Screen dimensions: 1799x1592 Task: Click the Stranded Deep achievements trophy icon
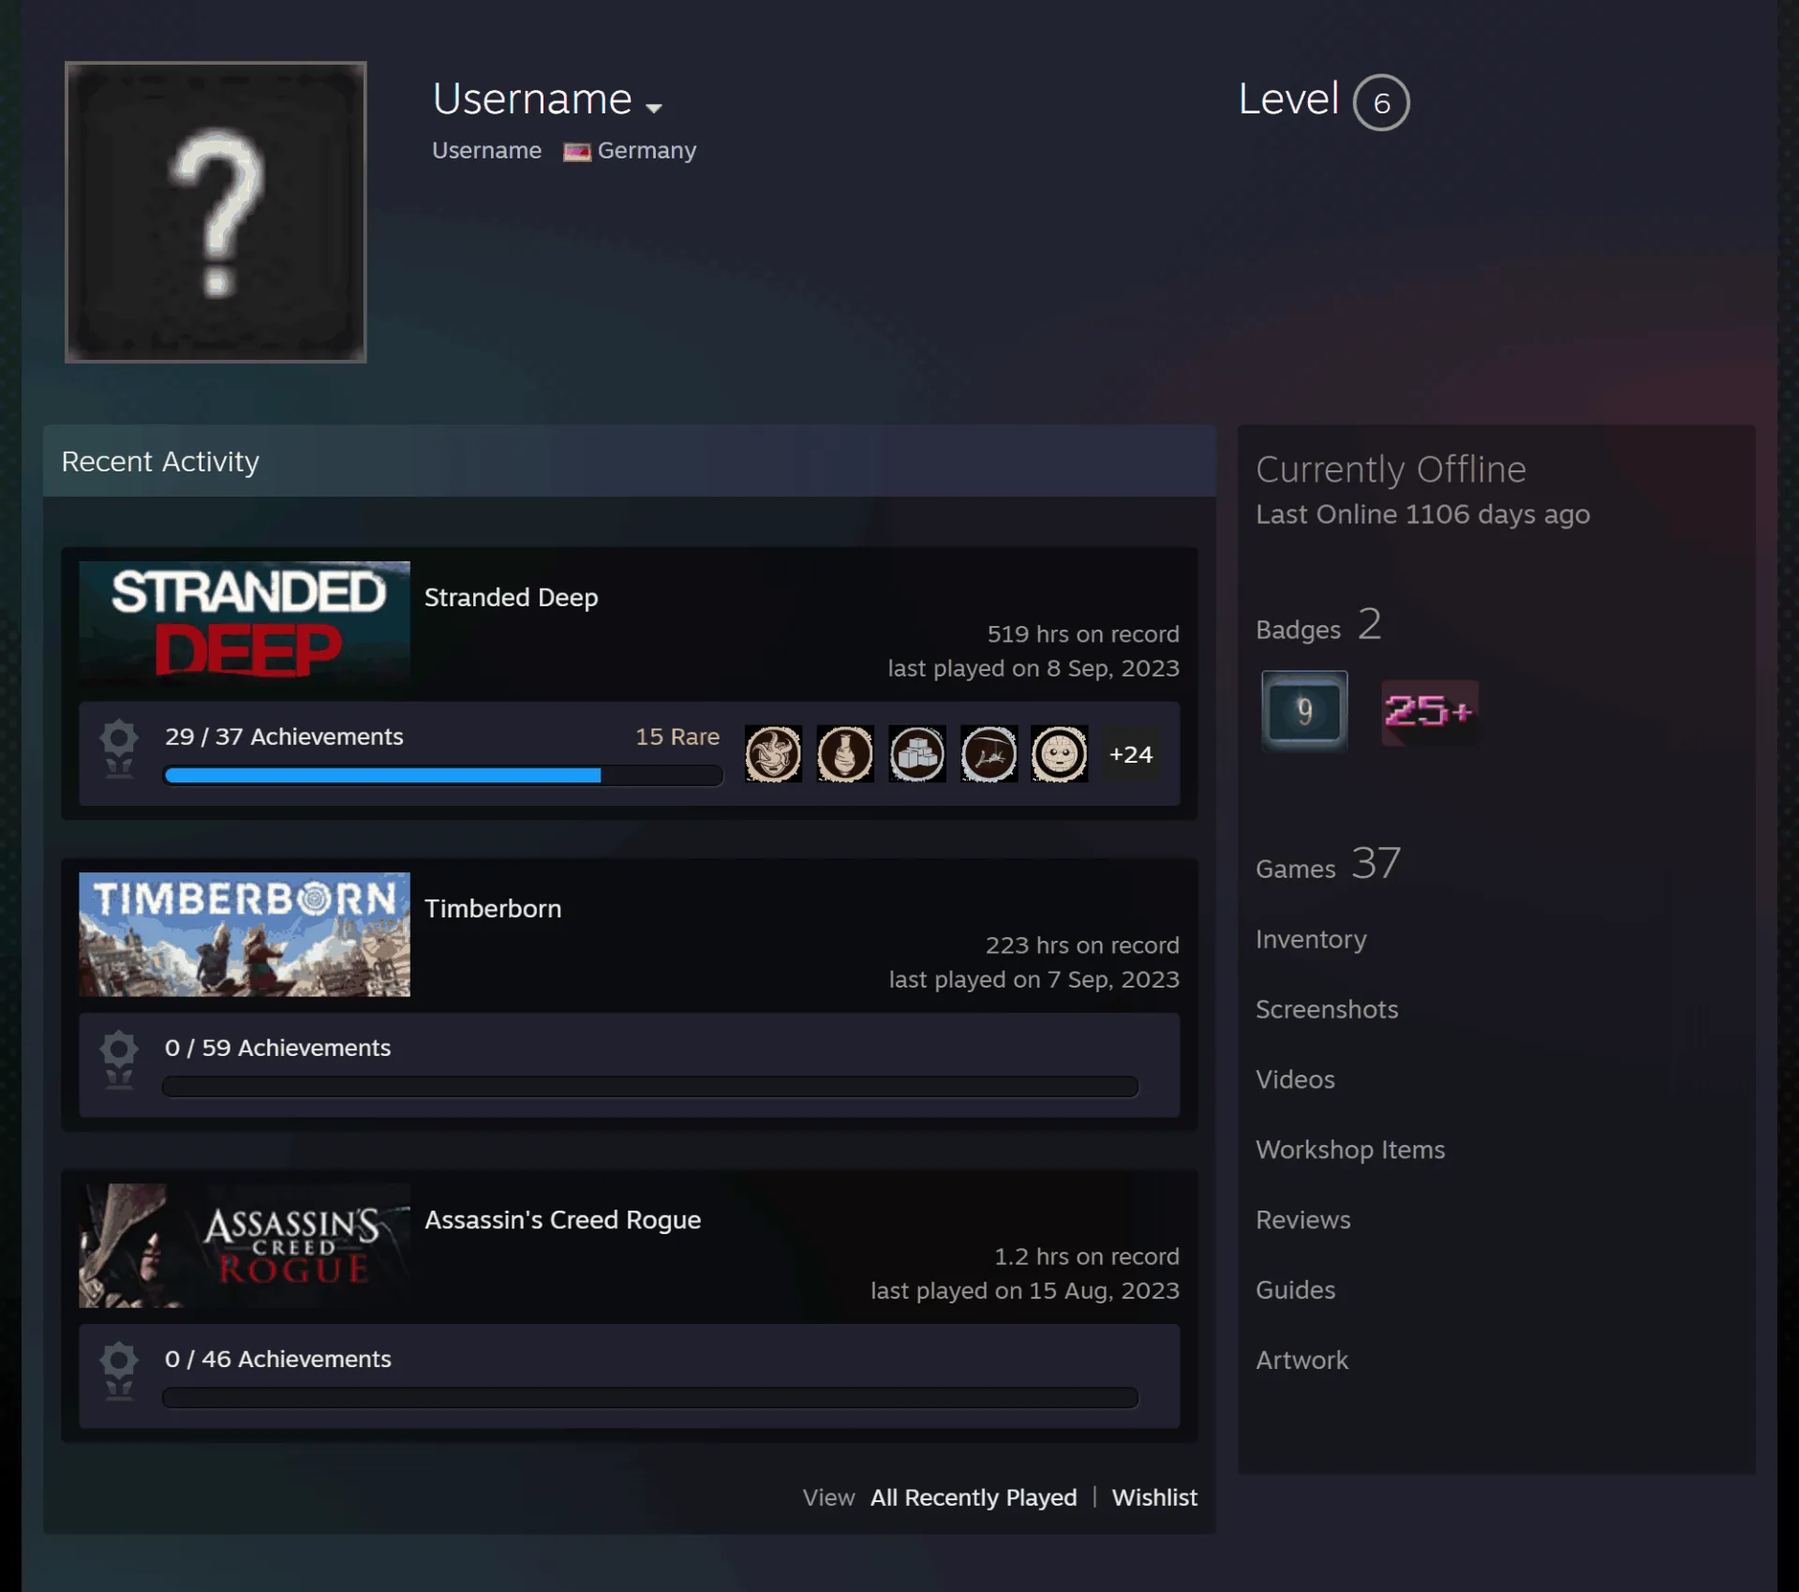[119, 748]
